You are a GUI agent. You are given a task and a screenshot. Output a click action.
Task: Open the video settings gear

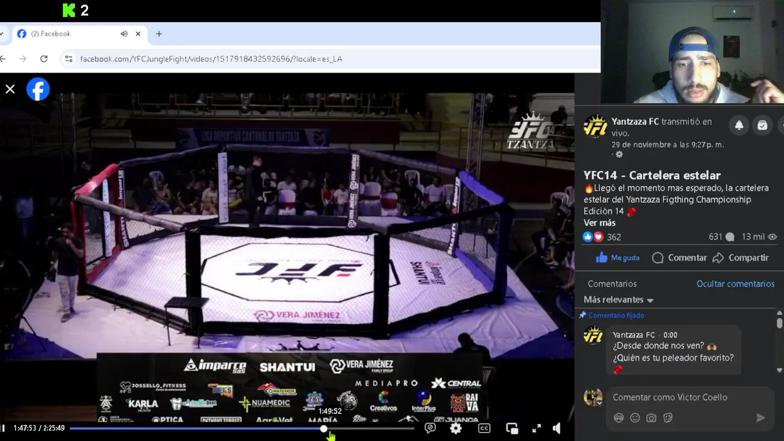tap(456, 429)
